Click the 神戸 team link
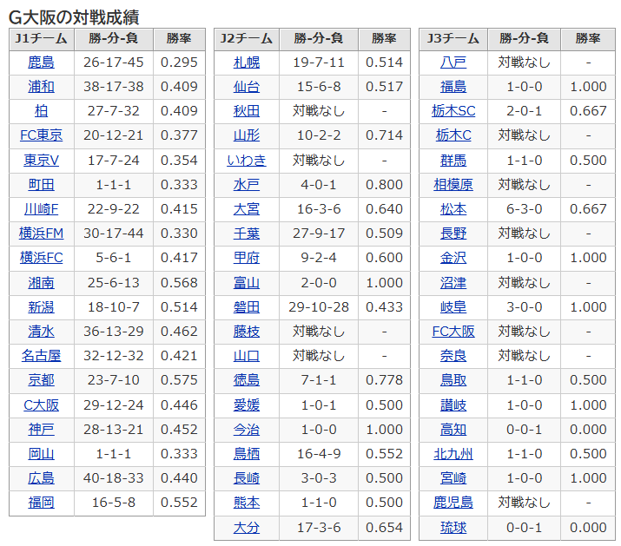The height and width of the screenshot is (546, 621). 41,430
